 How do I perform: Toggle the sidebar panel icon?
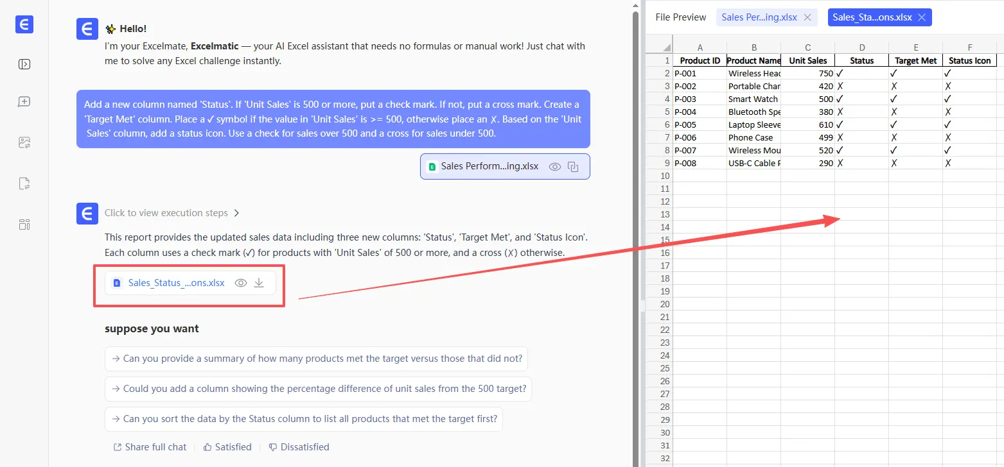(x=24, y=64)
